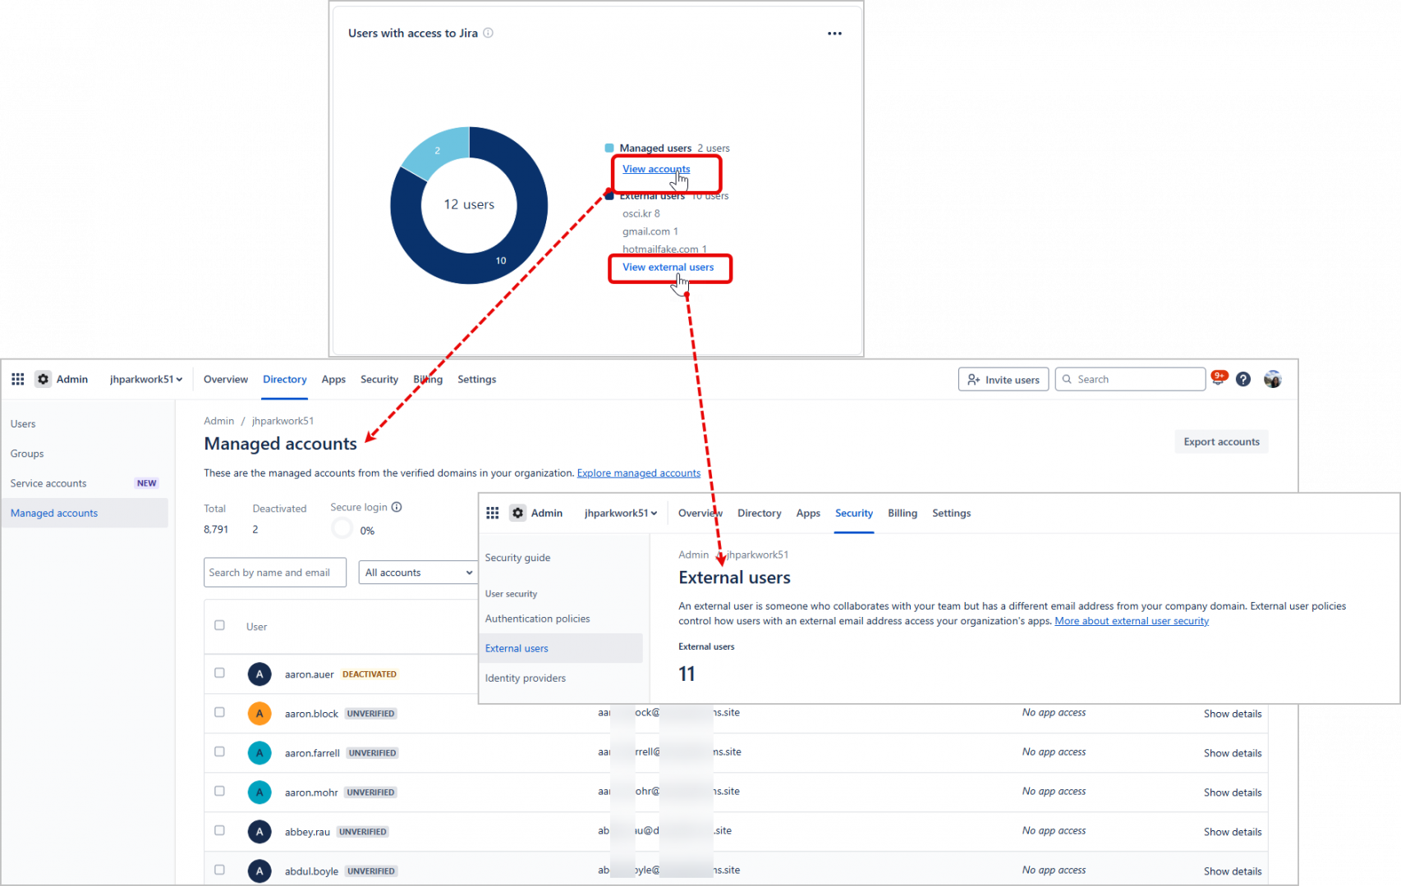Open app switcher grid in Managed accounts window
The image size is (1401, 886).
17,379
